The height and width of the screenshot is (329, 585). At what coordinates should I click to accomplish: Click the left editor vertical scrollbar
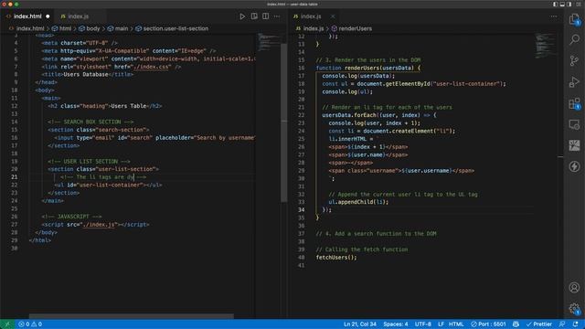pos(284,122)
